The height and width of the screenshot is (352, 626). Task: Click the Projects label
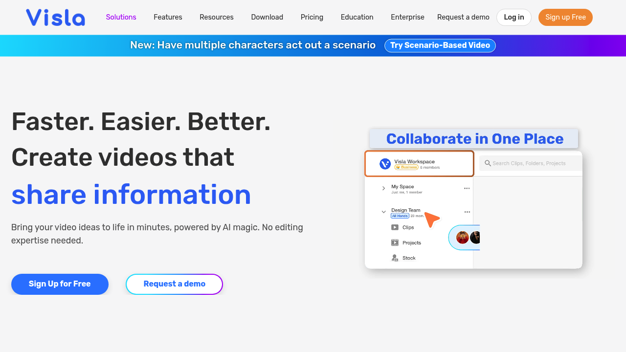pos(412,242)
